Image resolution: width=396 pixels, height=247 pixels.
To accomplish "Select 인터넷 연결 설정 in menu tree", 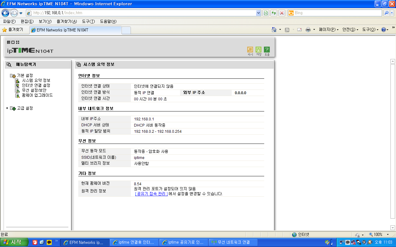I will [x=36, y=85].
